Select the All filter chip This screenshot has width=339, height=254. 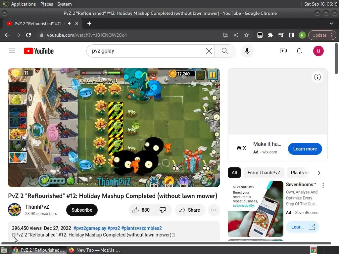234,173
